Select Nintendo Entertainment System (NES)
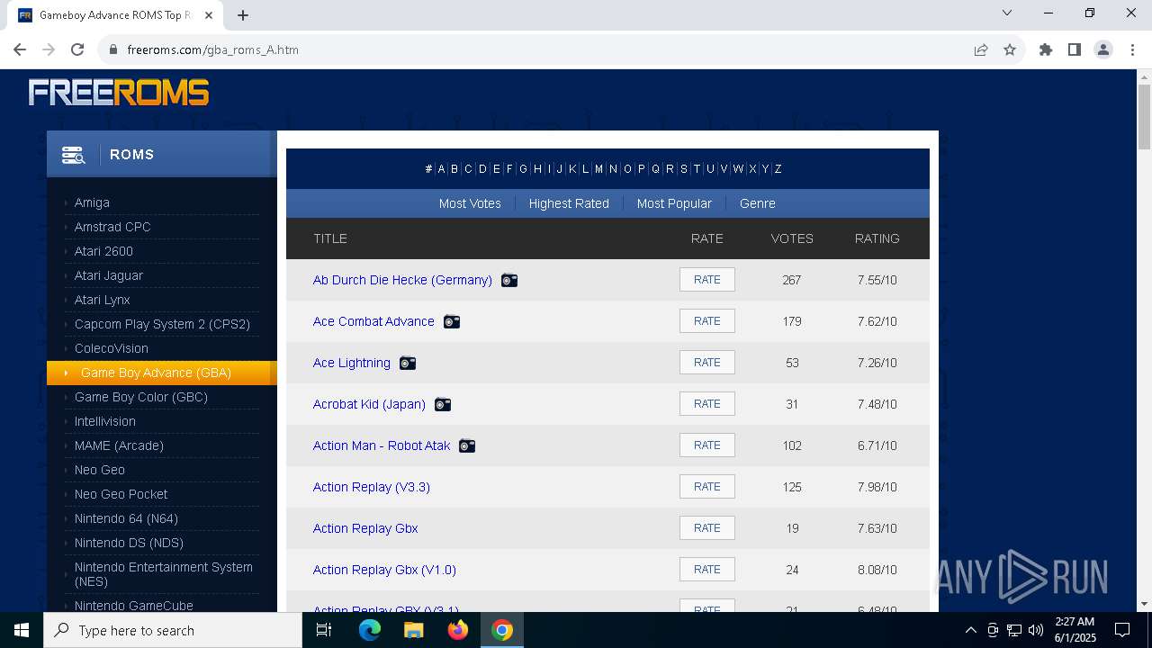The width and height of the screenshot is (1152, 648). pos(164,574)
